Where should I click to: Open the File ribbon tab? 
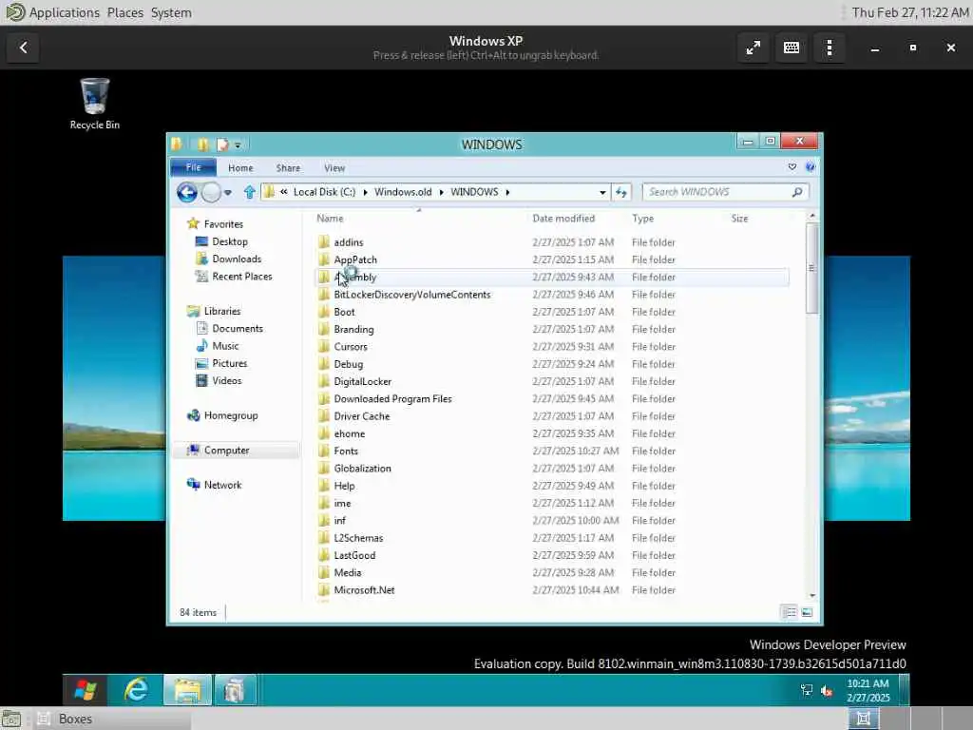click(x=194, y=167)
